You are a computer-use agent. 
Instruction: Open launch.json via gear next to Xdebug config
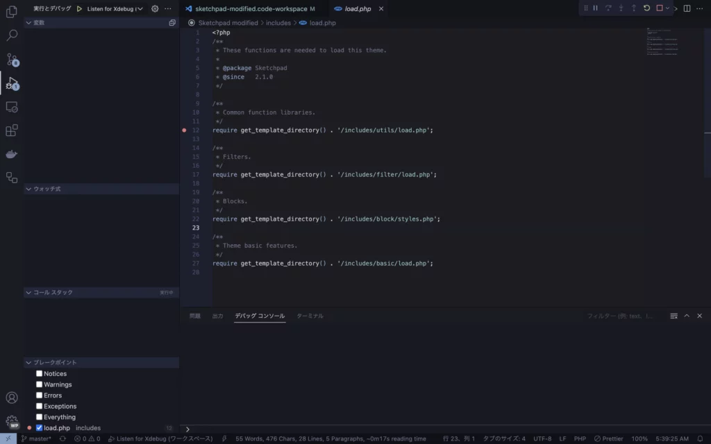point(155,8)
